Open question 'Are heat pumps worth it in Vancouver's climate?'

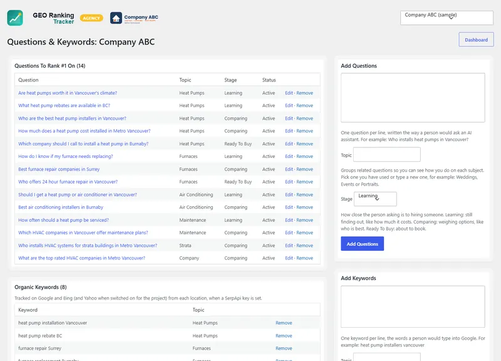pos(68,93)
